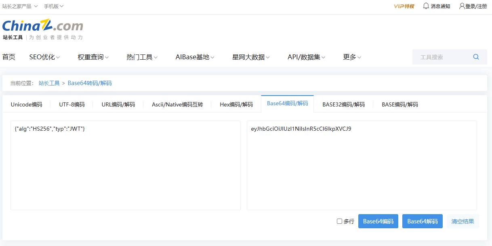Open the notification bell icon
Screen dimensions: 492x246
click(x=426, y=6)
